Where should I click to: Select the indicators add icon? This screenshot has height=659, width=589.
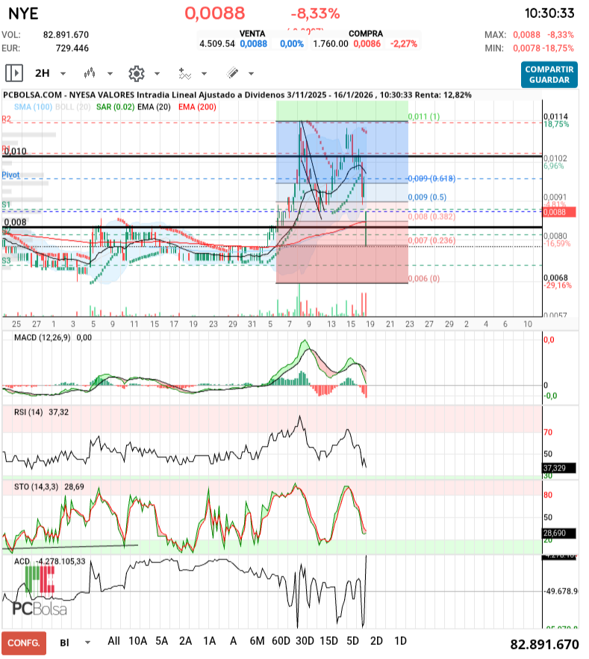pos(184,73)
